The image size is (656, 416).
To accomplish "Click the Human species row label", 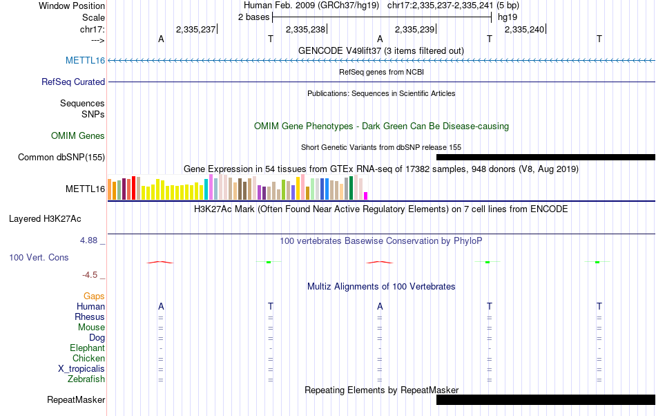I will pyautogui.click(x=90, y=306).
